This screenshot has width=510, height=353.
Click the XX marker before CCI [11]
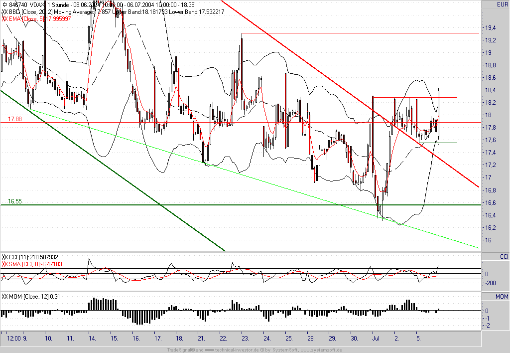(x=4, y=257)
